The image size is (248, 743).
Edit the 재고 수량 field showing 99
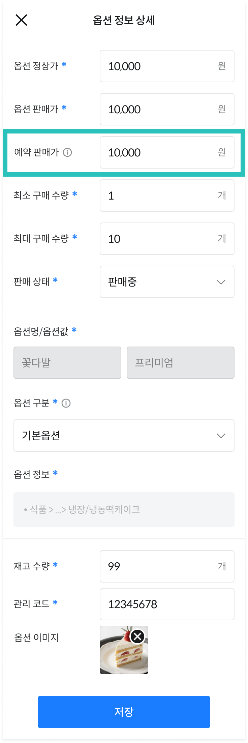point(167,566)
